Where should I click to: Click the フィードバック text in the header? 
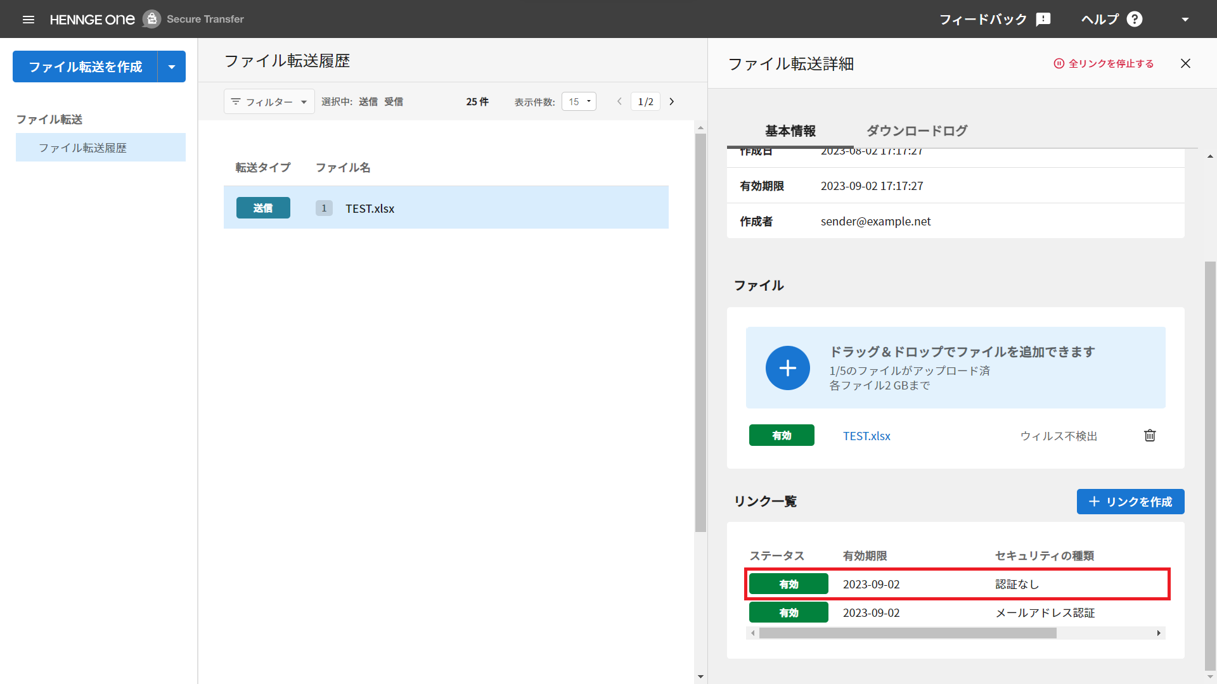click(983, 19)
